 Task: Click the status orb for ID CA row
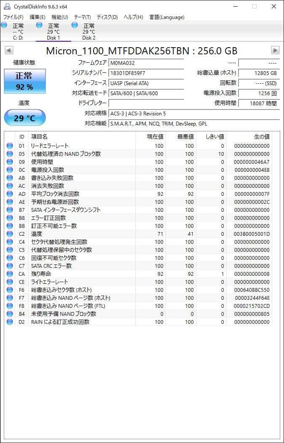(10, 274)
